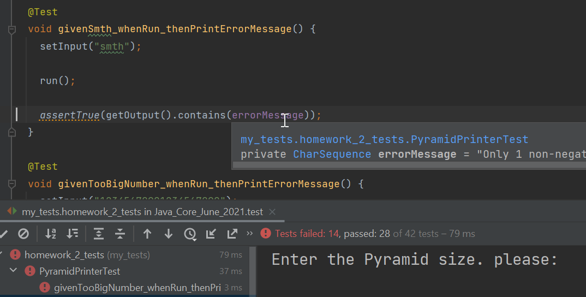The image size is (586, 297).
Task: Show more toolbar actions chevrons
Action: click(x=250, y=234)
